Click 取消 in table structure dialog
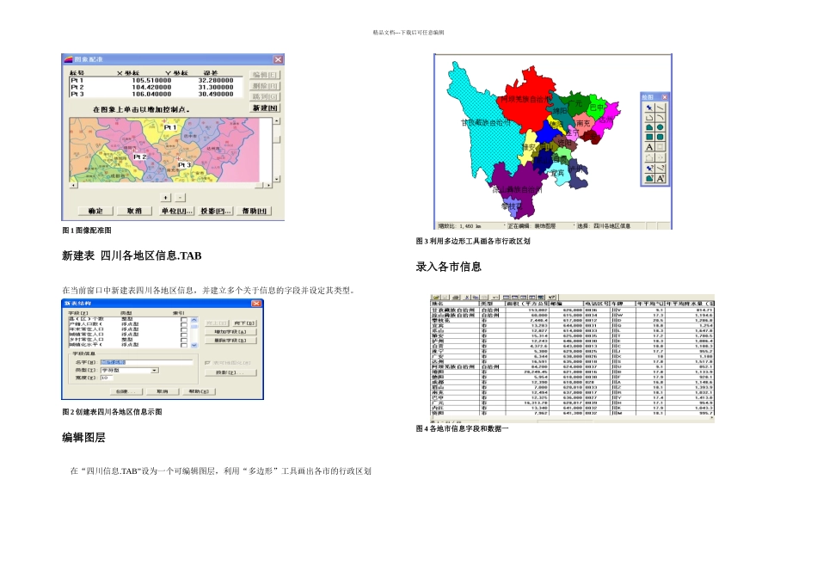Screen dimensions: 817x578 [x=163, y=391]
